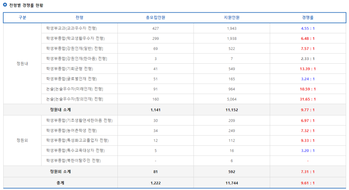Viewport: 349px width, 190px height.
Task: Click the 7.32 : 1 ratio
Action: tap(308, 131)
